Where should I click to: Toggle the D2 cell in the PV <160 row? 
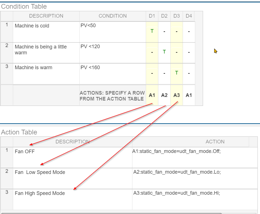coord(164,73)
